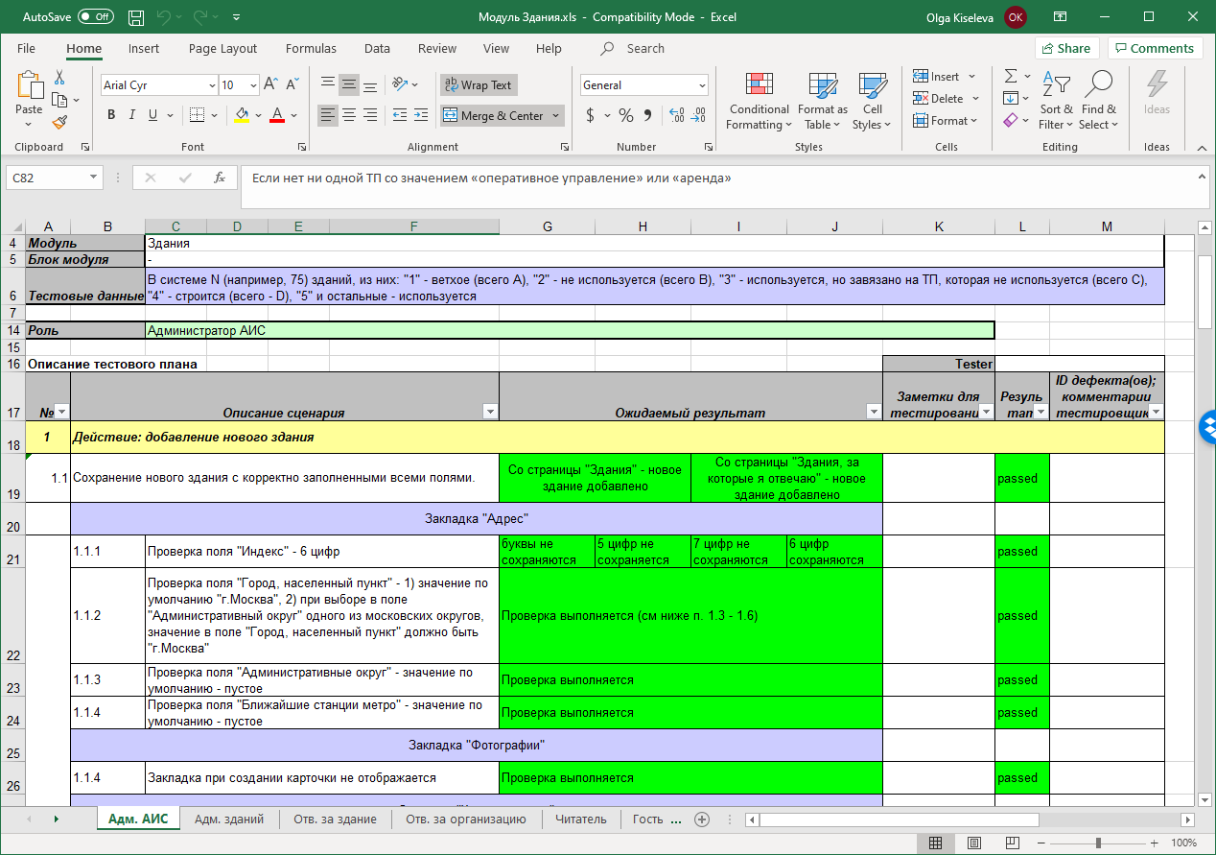Image resolution: width=1216 pixels, height=855 pixels.
Task: Click the Comma Style icon
Action: [649, 115]
